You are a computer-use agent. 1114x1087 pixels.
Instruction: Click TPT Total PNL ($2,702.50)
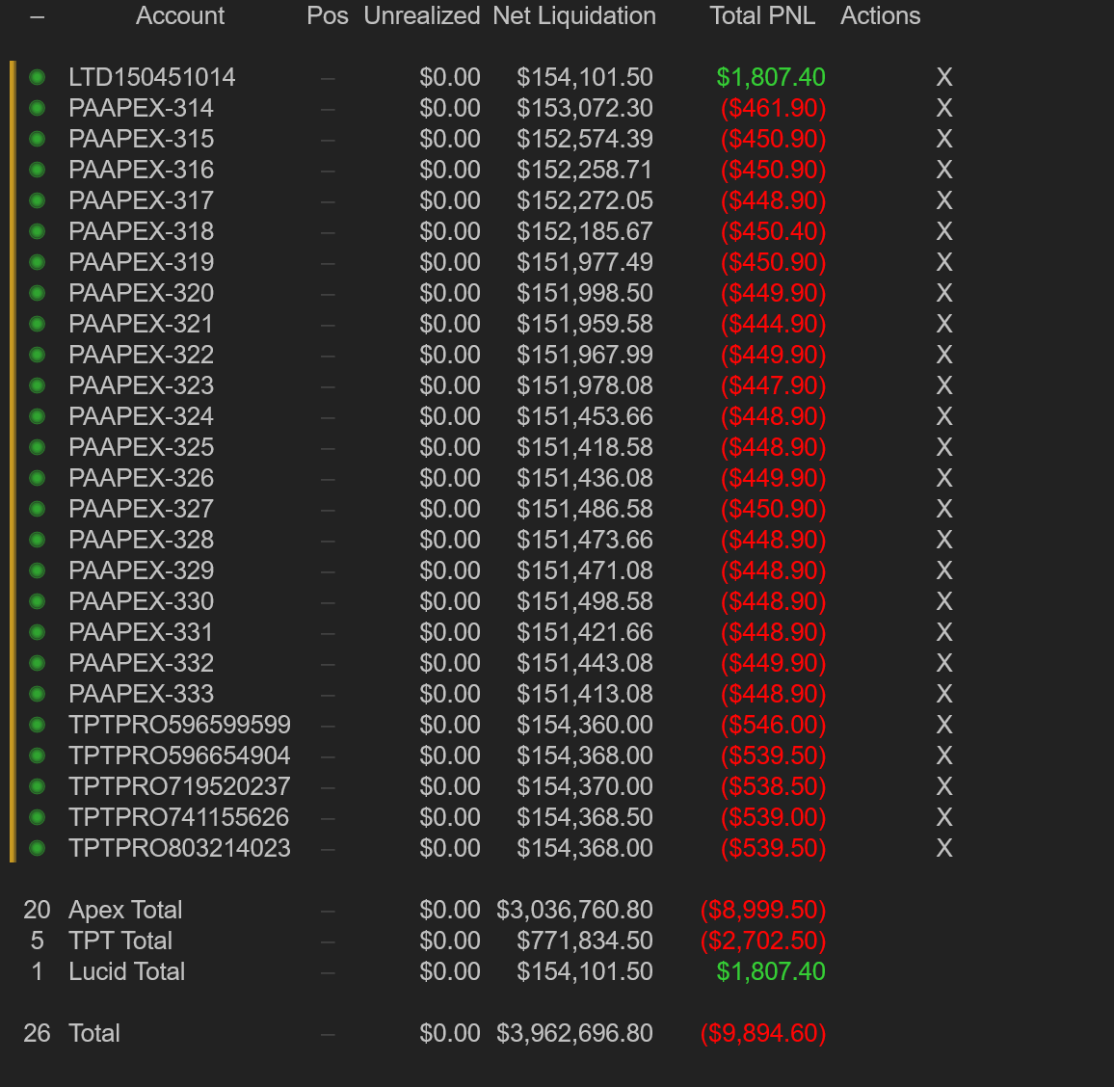coord(763,941)
